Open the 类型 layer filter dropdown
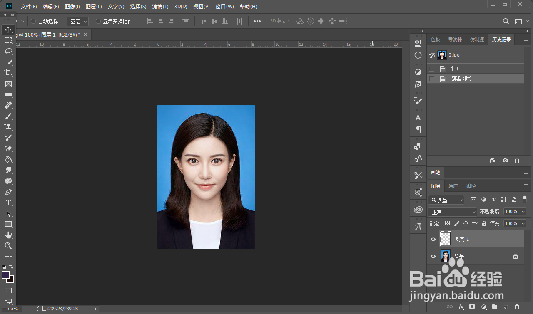The width and height of the screenshot is (533, 314). (x=446, y=200)
